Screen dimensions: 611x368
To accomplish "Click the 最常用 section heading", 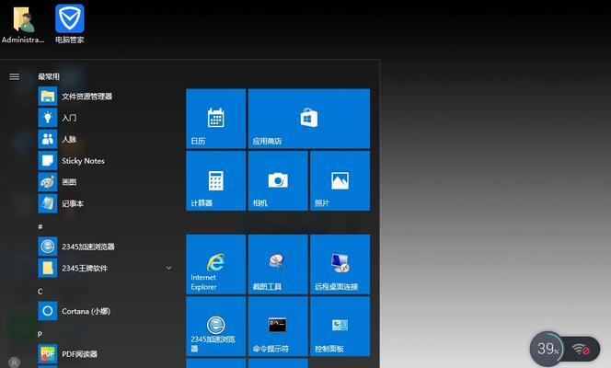I will pos(49,76).
